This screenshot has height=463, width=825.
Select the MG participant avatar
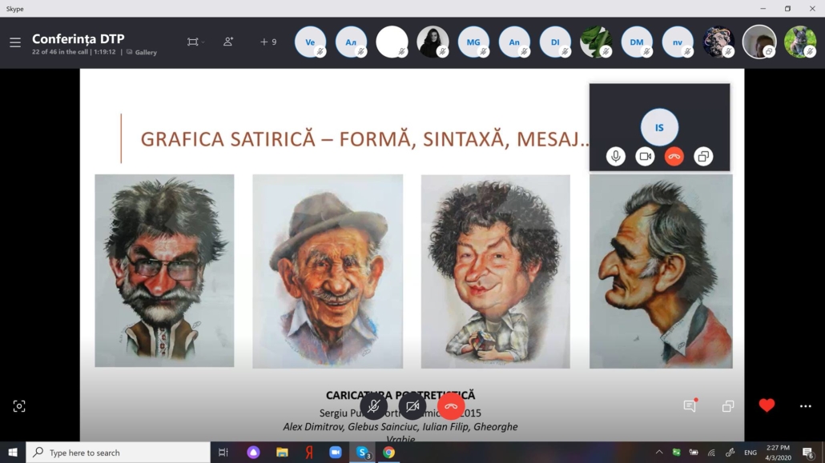(473, 42)
